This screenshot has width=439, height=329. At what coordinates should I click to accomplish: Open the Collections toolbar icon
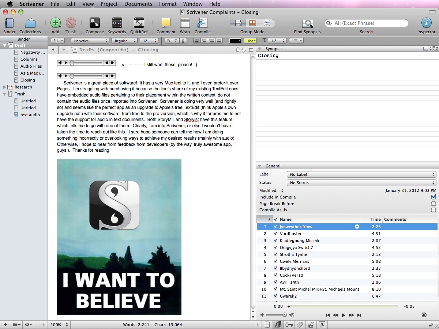(x=30, y=23)
